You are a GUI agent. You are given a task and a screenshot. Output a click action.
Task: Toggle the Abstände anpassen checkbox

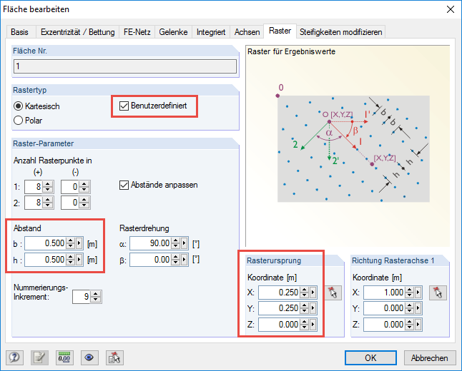pos(124,185)
